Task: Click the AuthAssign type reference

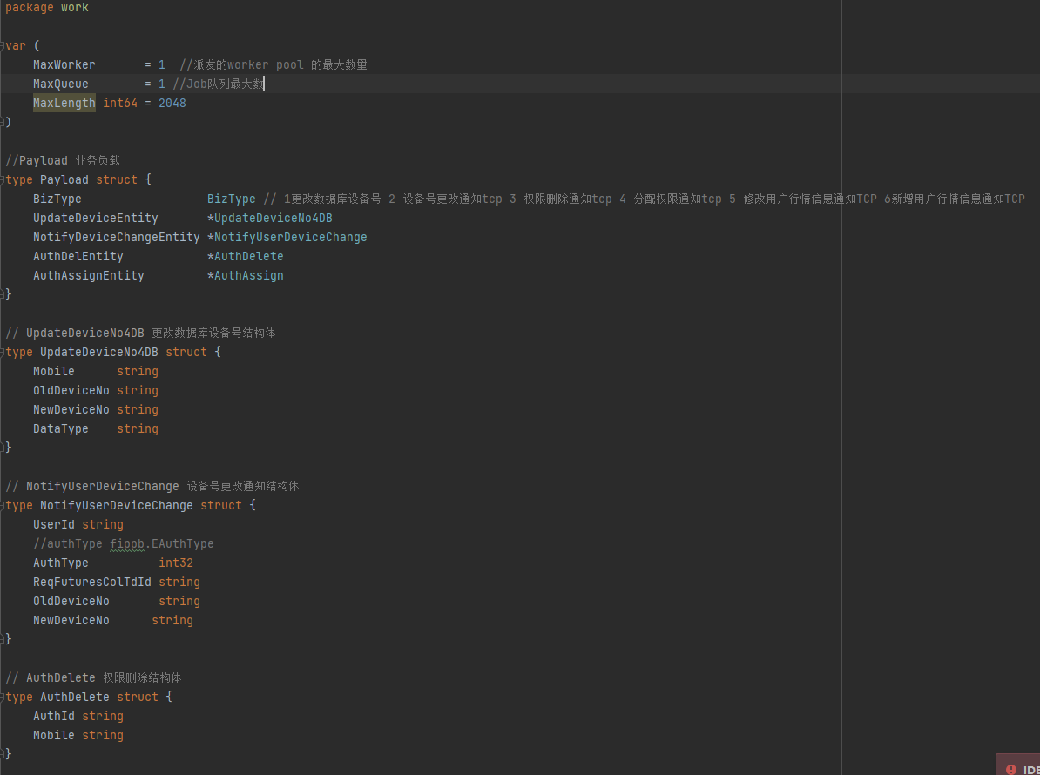Action: tap(248, 275)
